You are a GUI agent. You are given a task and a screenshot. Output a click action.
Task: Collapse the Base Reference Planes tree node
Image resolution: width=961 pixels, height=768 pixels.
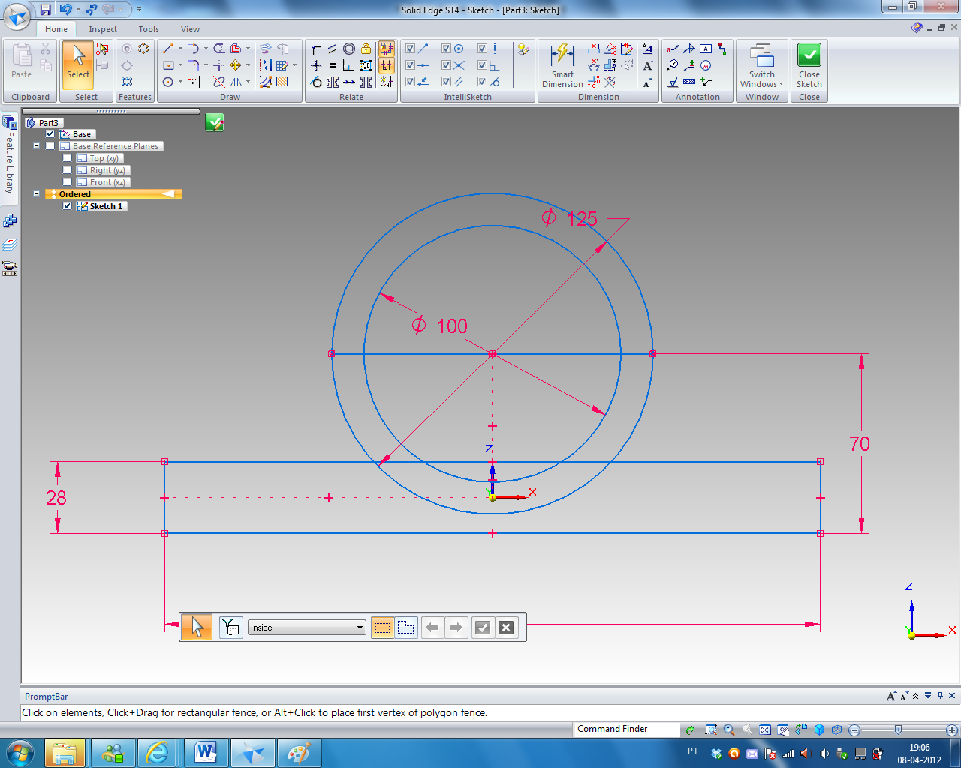pos(36,146)
